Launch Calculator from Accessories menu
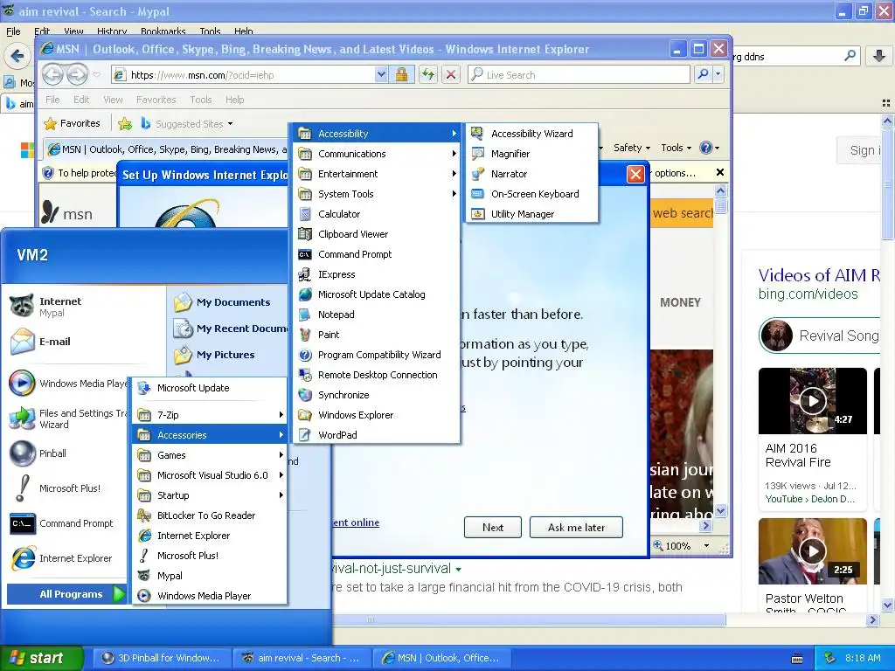This screenshot has width=895, height=671. tap(377, 214)
